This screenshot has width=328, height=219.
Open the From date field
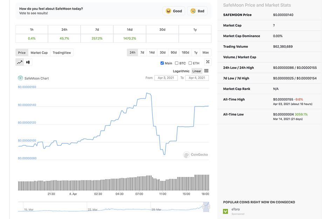166,78
